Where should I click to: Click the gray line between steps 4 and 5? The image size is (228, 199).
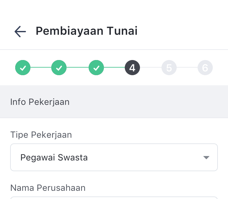[x=151, y=68]
